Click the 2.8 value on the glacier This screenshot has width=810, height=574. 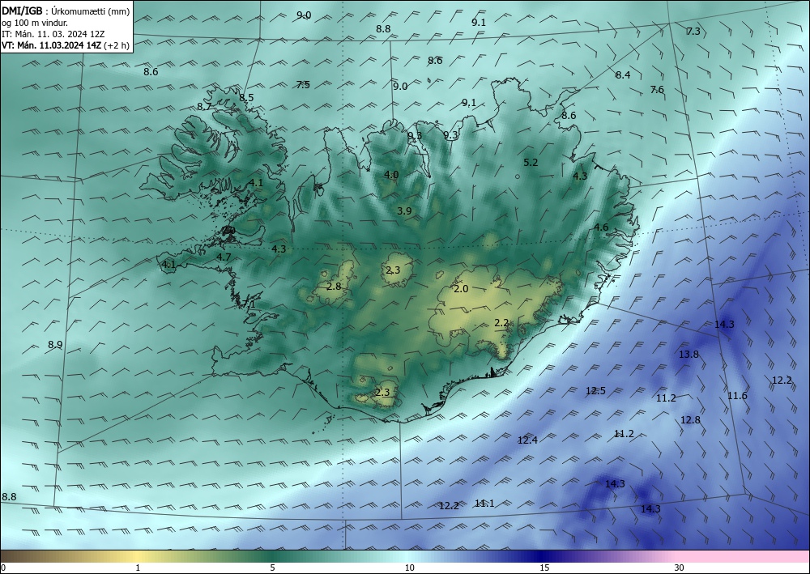click(334, 286)
